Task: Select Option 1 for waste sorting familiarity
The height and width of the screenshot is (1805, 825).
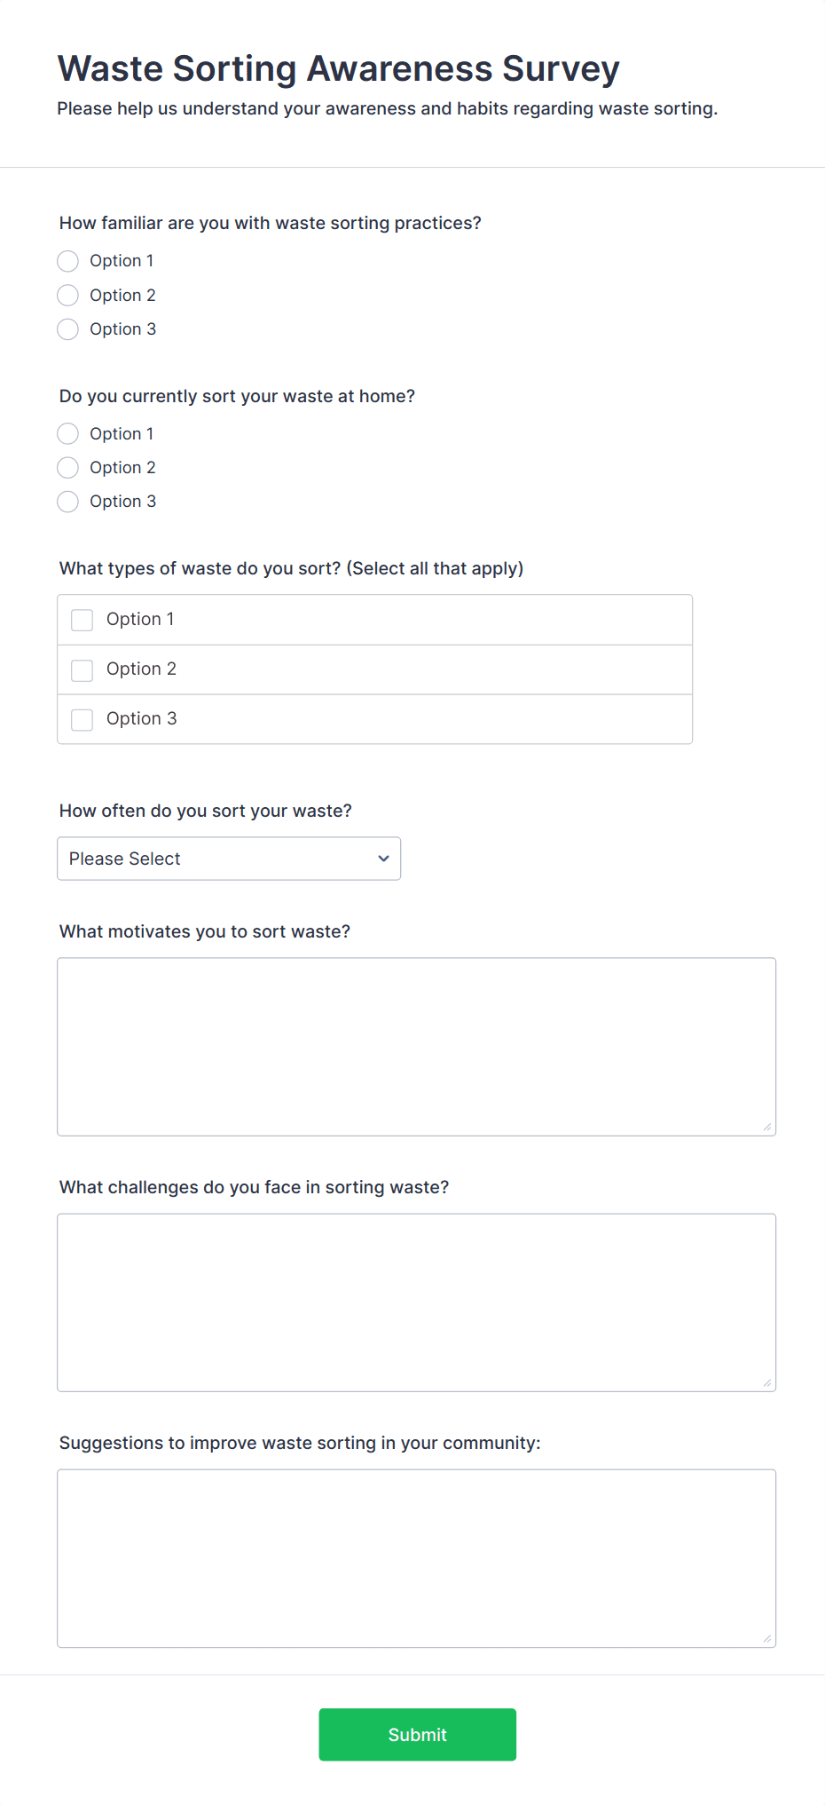Action: [68, 261]
